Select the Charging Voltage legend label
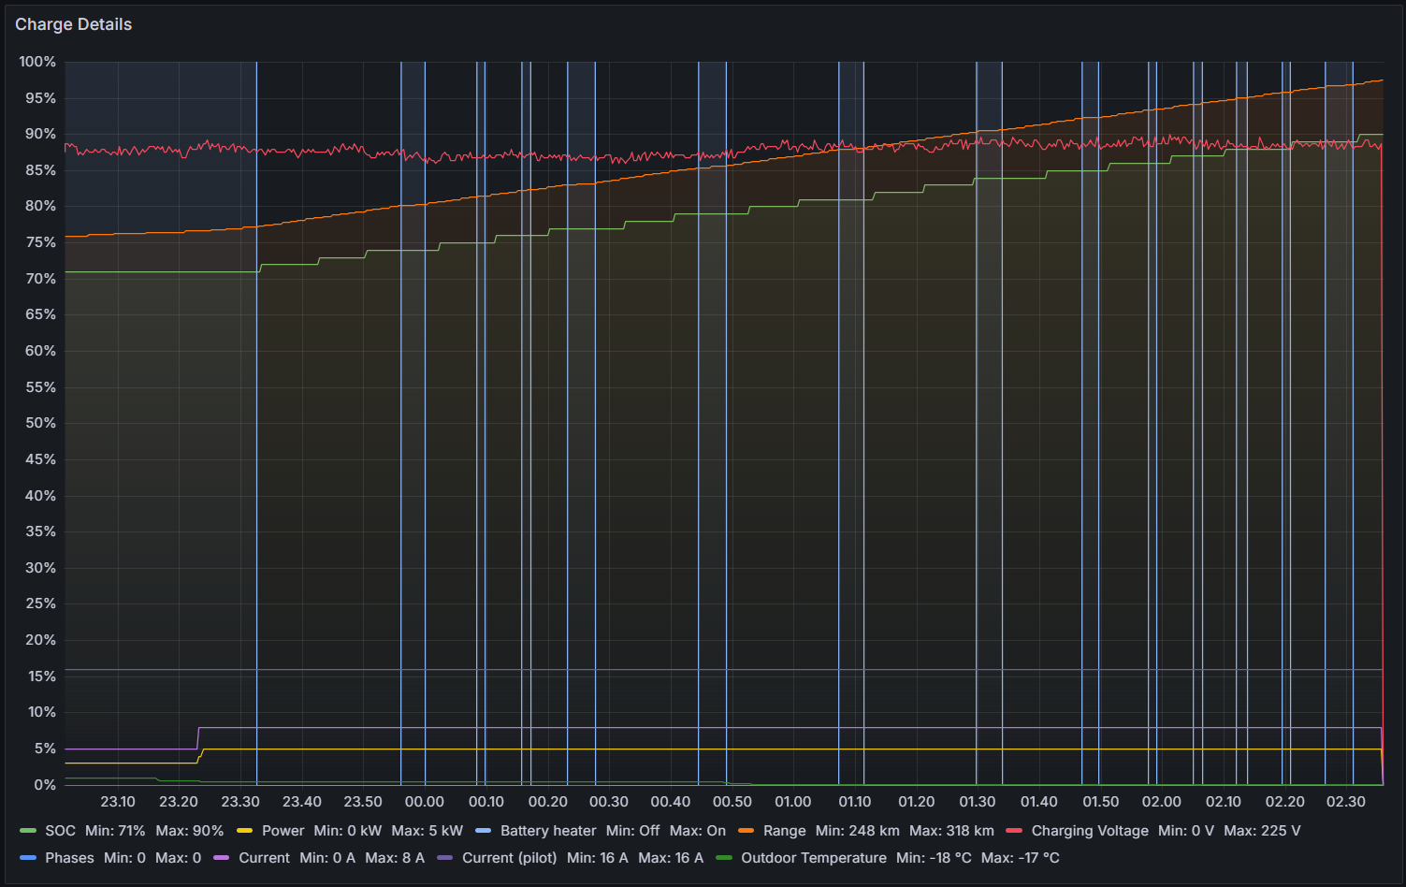 1089,831
